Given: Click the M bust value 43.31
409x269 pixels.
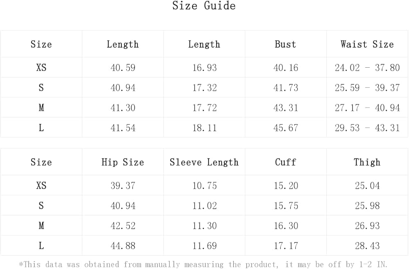Looking at the screenshot, I should 285,108.
